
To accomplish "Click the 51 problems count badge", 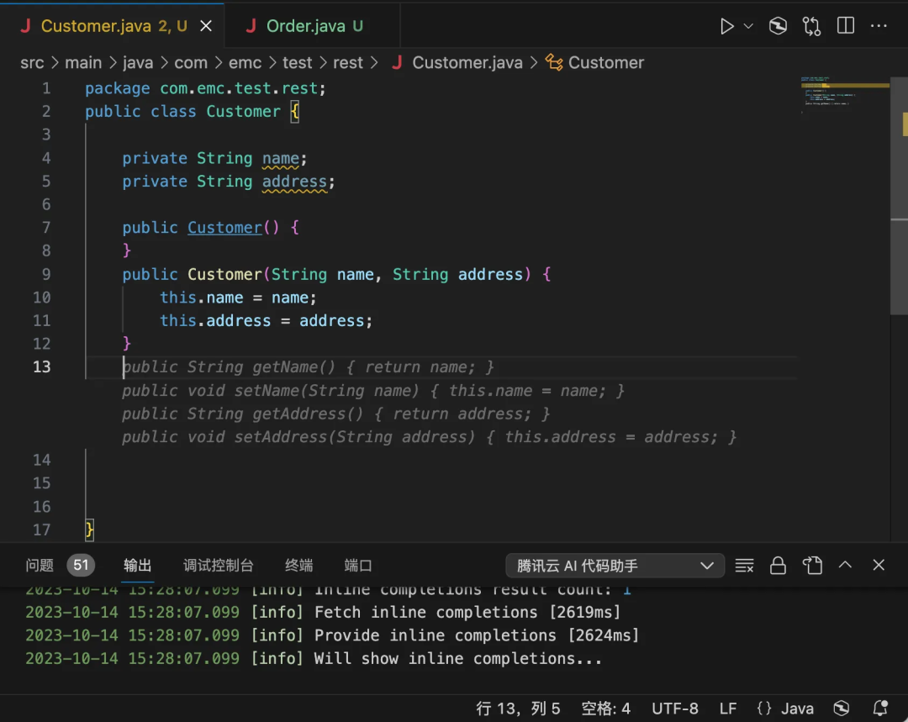I will coord(81,565).
